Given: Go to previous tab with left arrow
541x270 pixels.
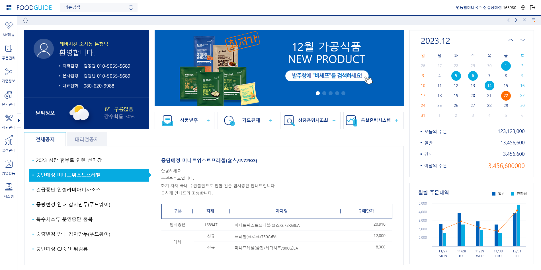Looking at the screenshot, I should click(508, 20).
